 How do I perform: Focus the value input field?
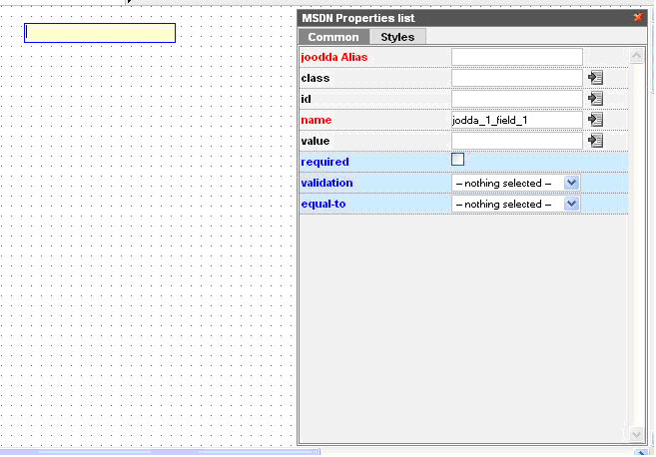(517, 141)
